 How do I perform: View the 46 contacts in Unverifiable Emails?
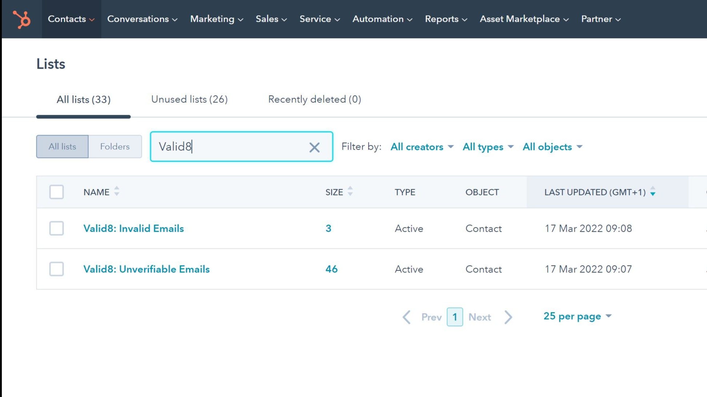pyautogui.click(x=331, y=269)
